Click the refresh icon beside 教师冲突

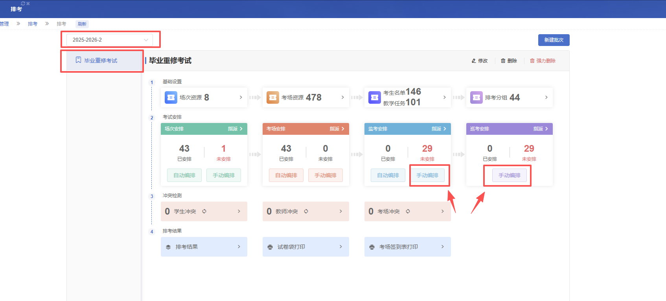306,211
